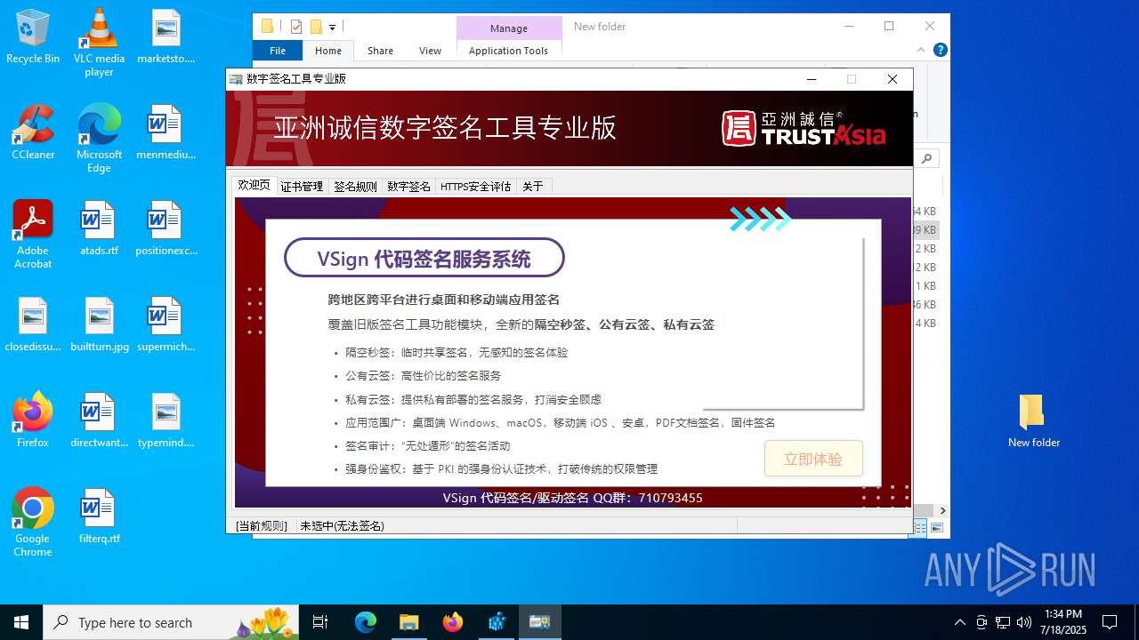Viewport: 1139px width, 640px height.
Task: Open Firefox from the taskbar
Action: click(x=452, y=622)
